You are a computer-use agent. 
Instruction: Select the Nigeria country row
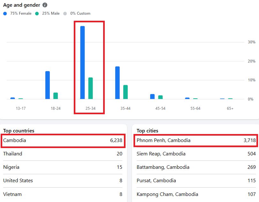point(63,167)
